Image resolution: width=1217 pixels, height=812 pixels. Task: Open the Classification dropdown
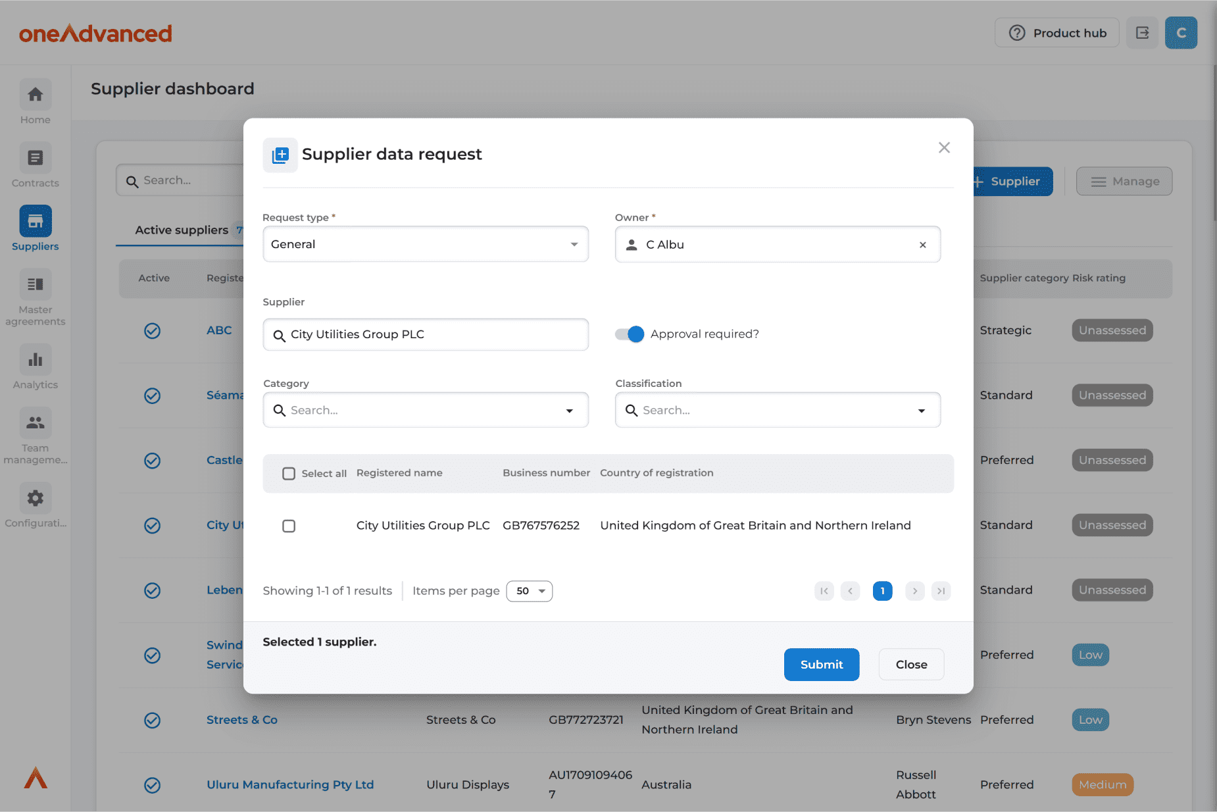coord(778,410)
